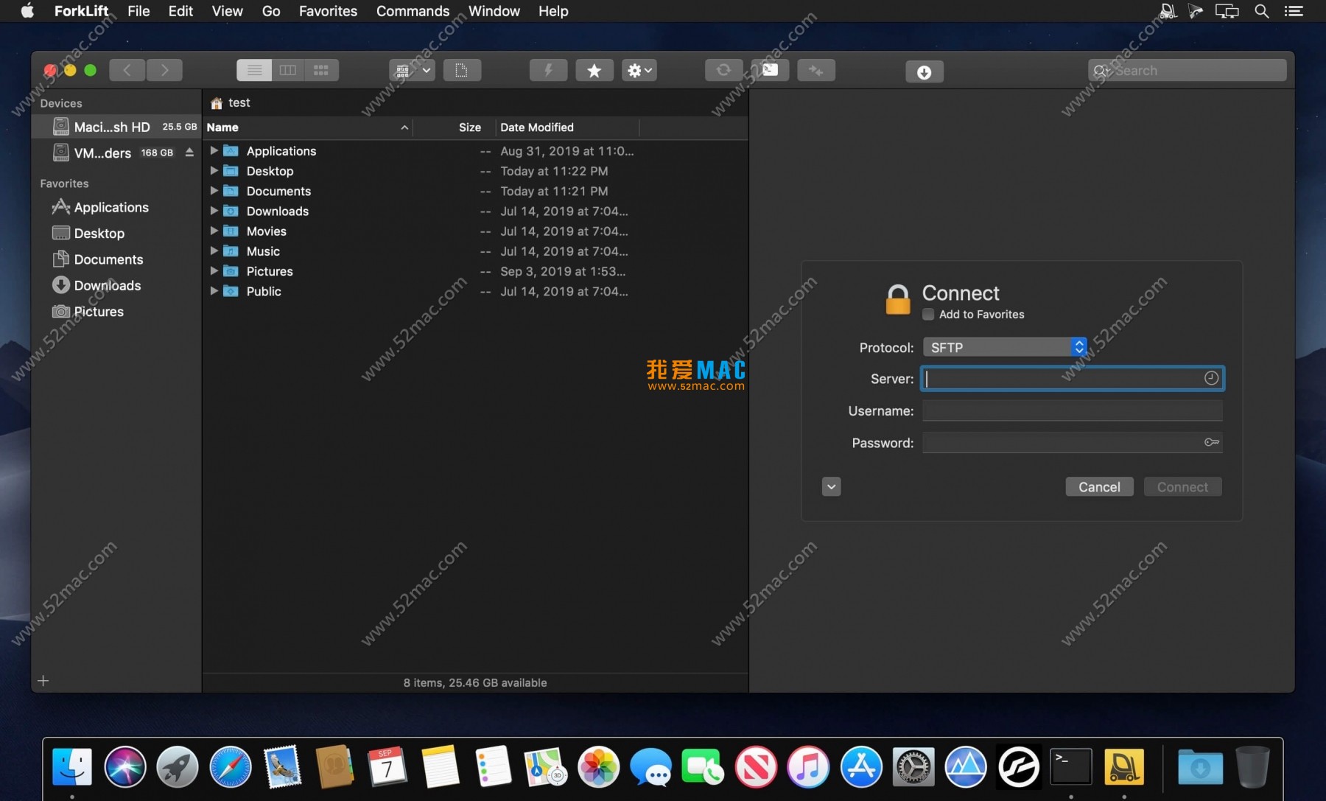1326x801 pixels.
Task: Sort by Date Modified column header
Action: click(567, 127)
